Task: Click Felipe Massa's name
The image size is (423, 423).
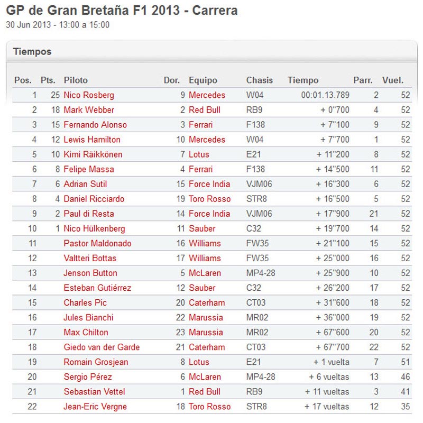Action: 89,169
